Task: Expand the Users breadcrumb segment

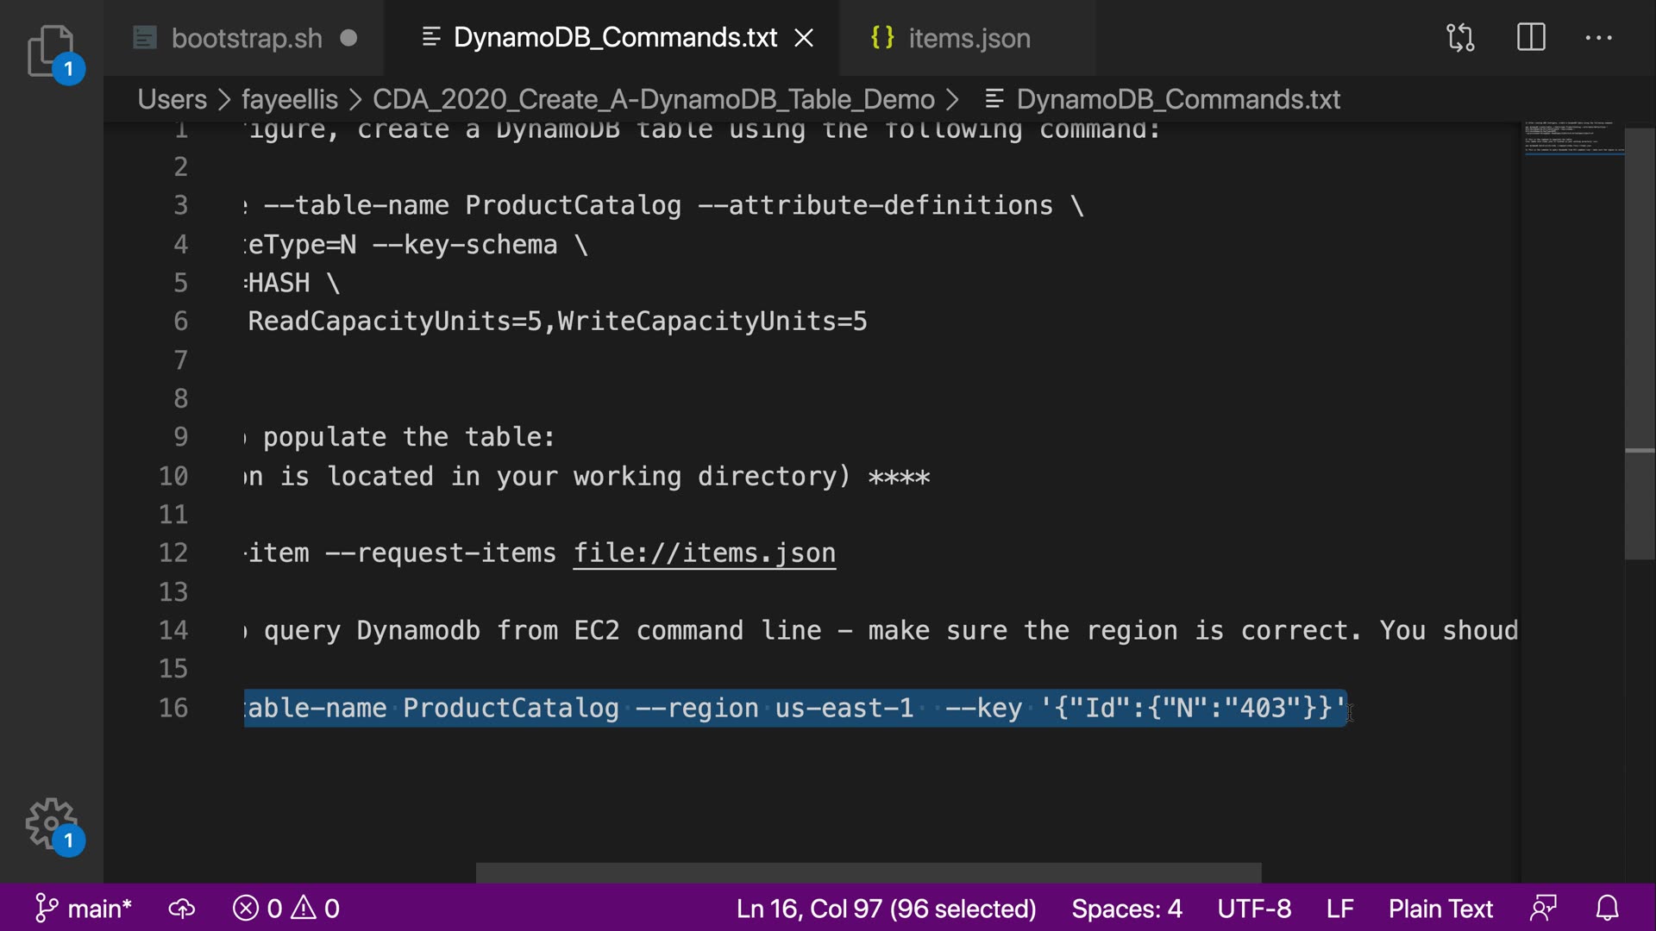Action: click(x=172, y=99)
